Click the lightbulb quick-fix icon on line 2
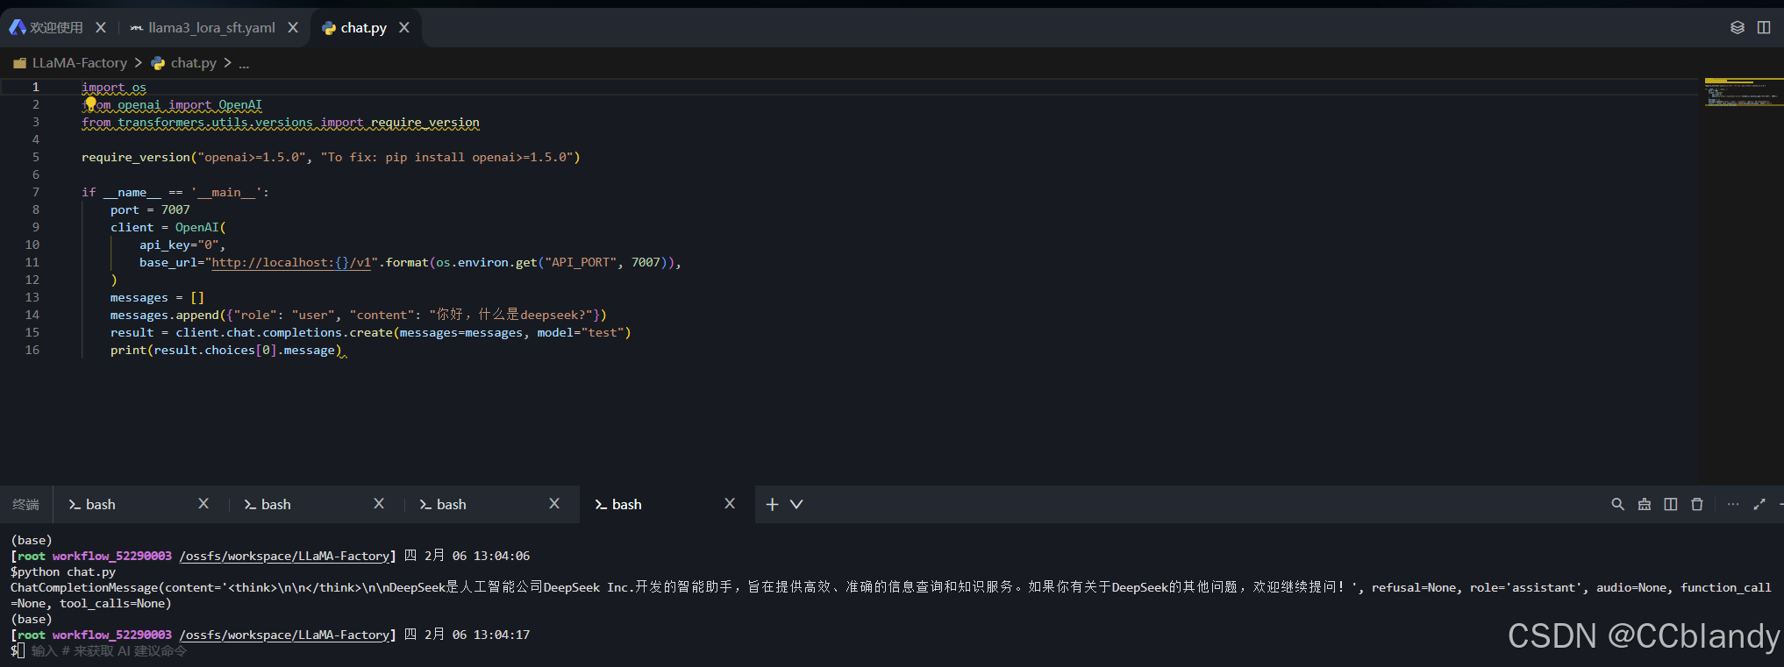1784x667 pixels. pyautogui.click(x=90, y=103)
